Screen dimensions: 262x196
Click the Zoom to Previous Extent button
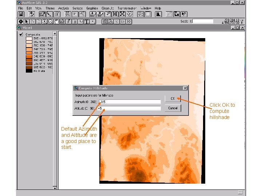[130, 14]
